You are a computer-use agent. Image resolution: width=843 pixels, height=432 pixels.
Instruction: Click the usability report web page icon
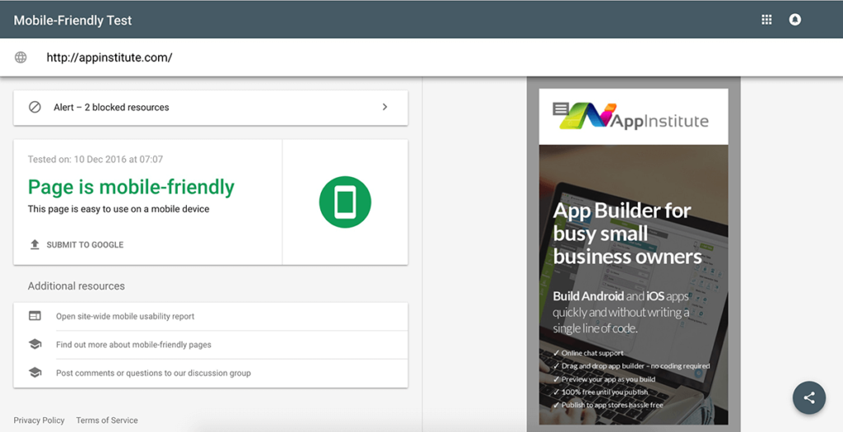click(x=35, y=316)
